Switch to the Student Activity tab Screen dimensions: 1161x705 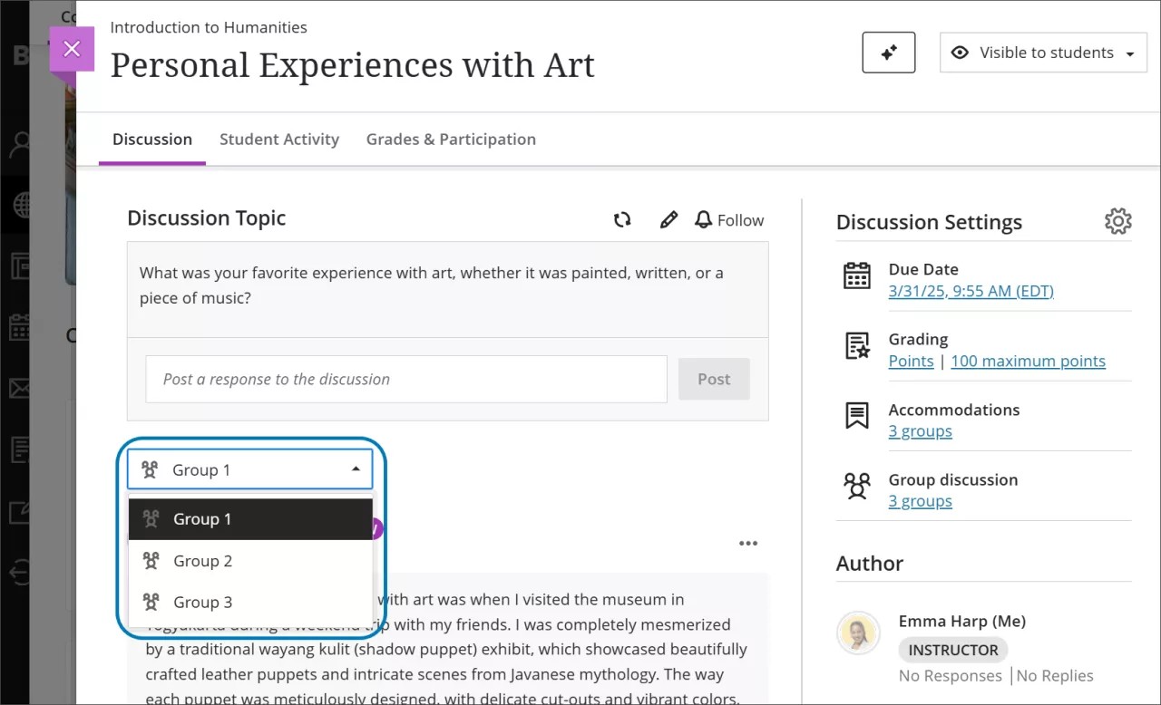(279, 139)
